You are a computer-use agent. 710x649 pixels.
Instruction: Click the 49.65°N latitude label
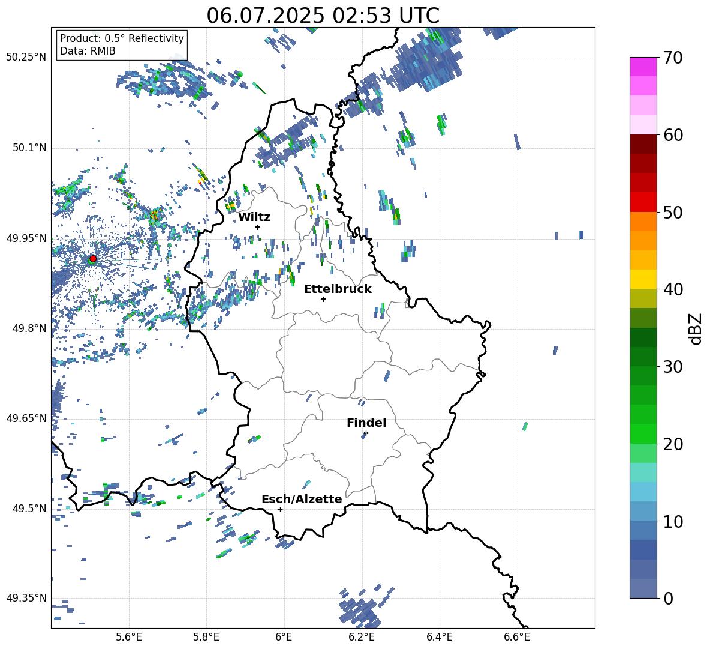coord(26,418)
